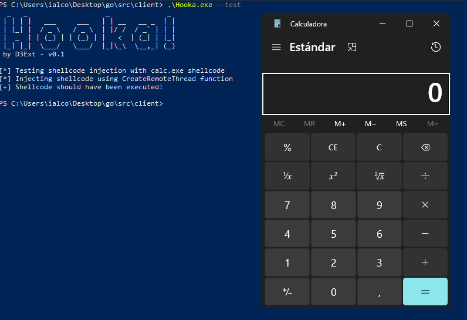Close the Calculadora window
The width and height of the screenshot is (467, 320).
436,23
